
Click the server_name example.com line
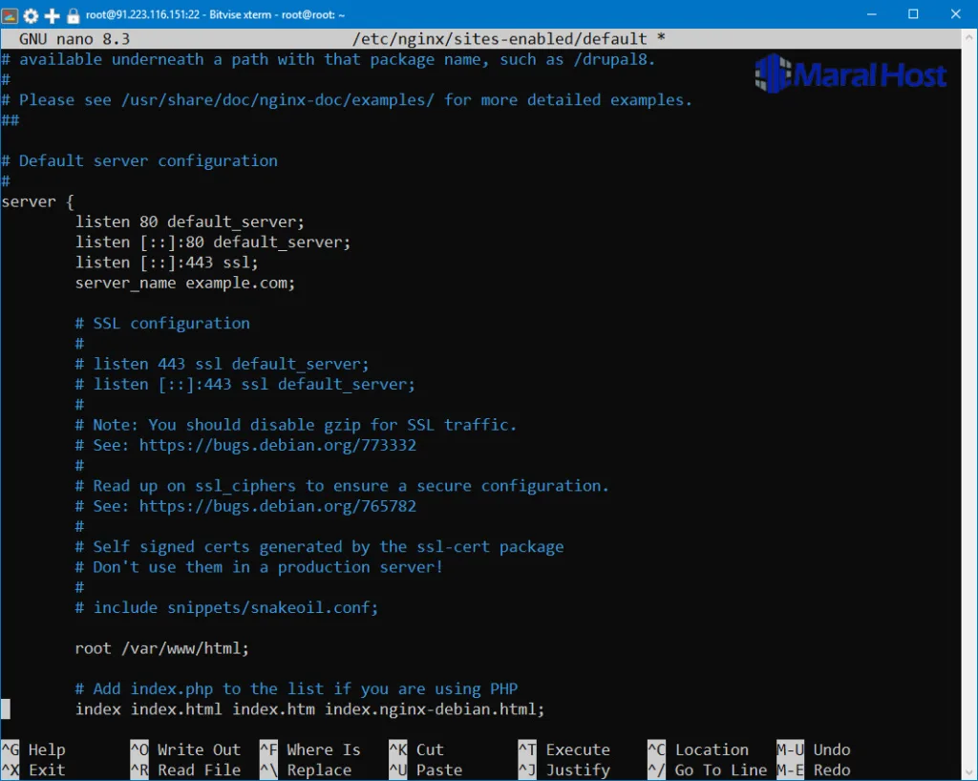click(184, 283)
